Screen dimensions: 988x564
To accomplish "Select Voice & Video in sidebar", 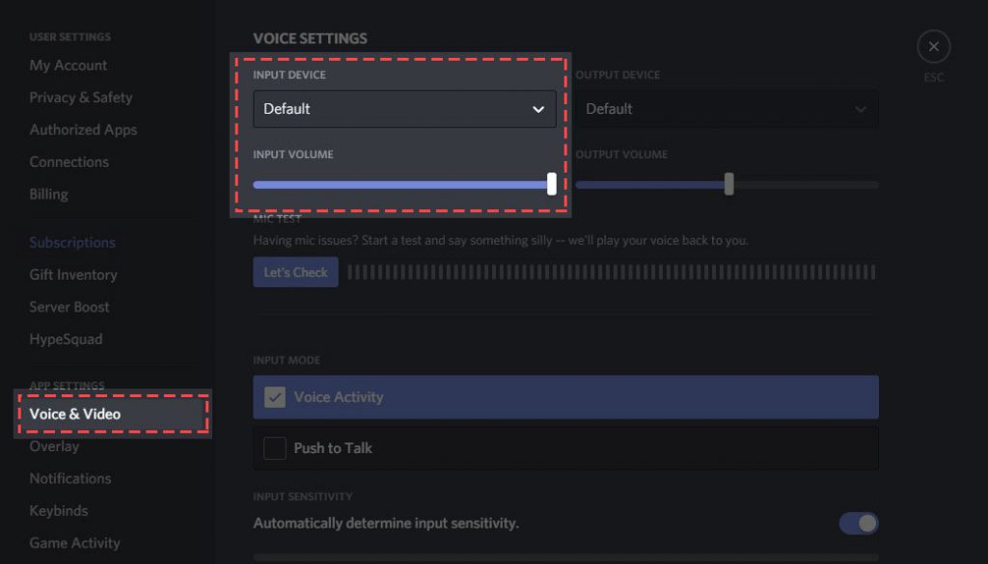I will [x=75, y=415].
